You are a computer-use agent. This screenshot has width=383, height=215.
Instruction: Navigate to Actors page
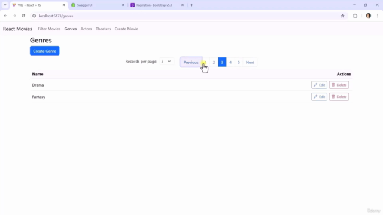(x=86, y=29)
